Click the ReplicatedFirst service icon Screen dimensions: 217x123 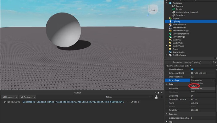(x=170, y=28)
